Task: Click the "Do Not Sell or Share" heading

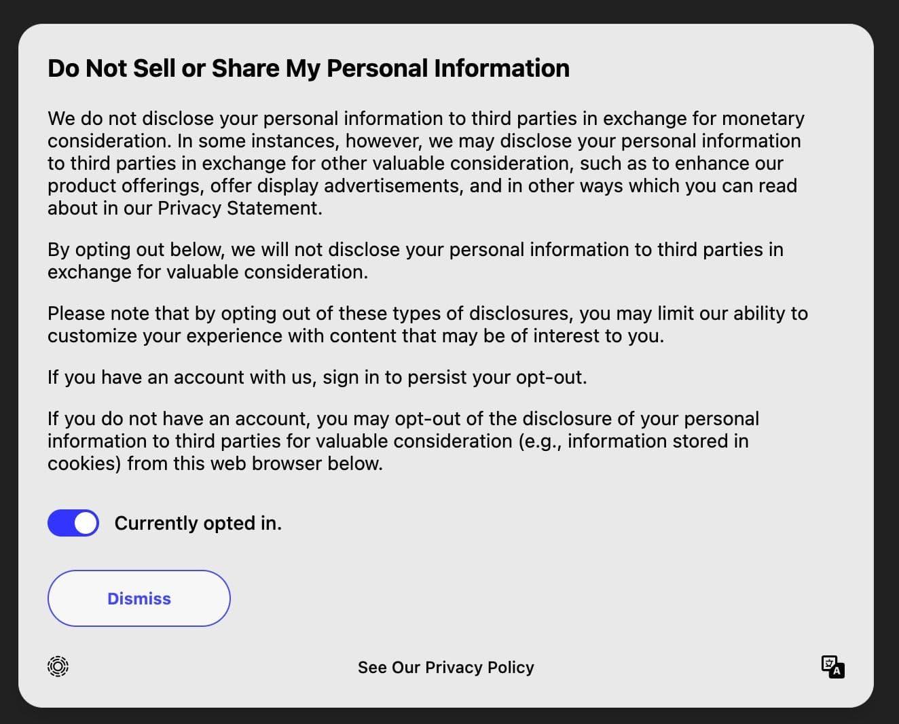Action: pos(308,69)
